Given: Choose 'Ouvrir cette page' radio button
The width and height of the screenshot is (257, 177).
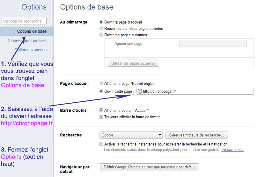Looking at the screenshot, I should pyautogui.click(x=101, y=92).
